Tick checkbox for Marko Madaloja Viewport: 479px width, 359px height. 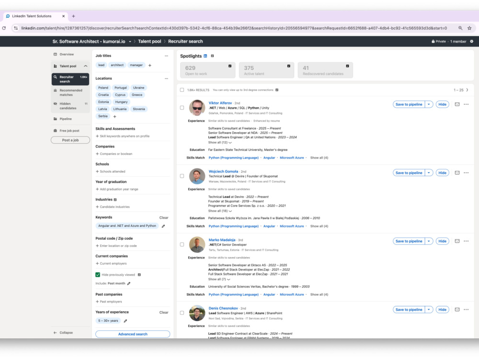(182, 245)
